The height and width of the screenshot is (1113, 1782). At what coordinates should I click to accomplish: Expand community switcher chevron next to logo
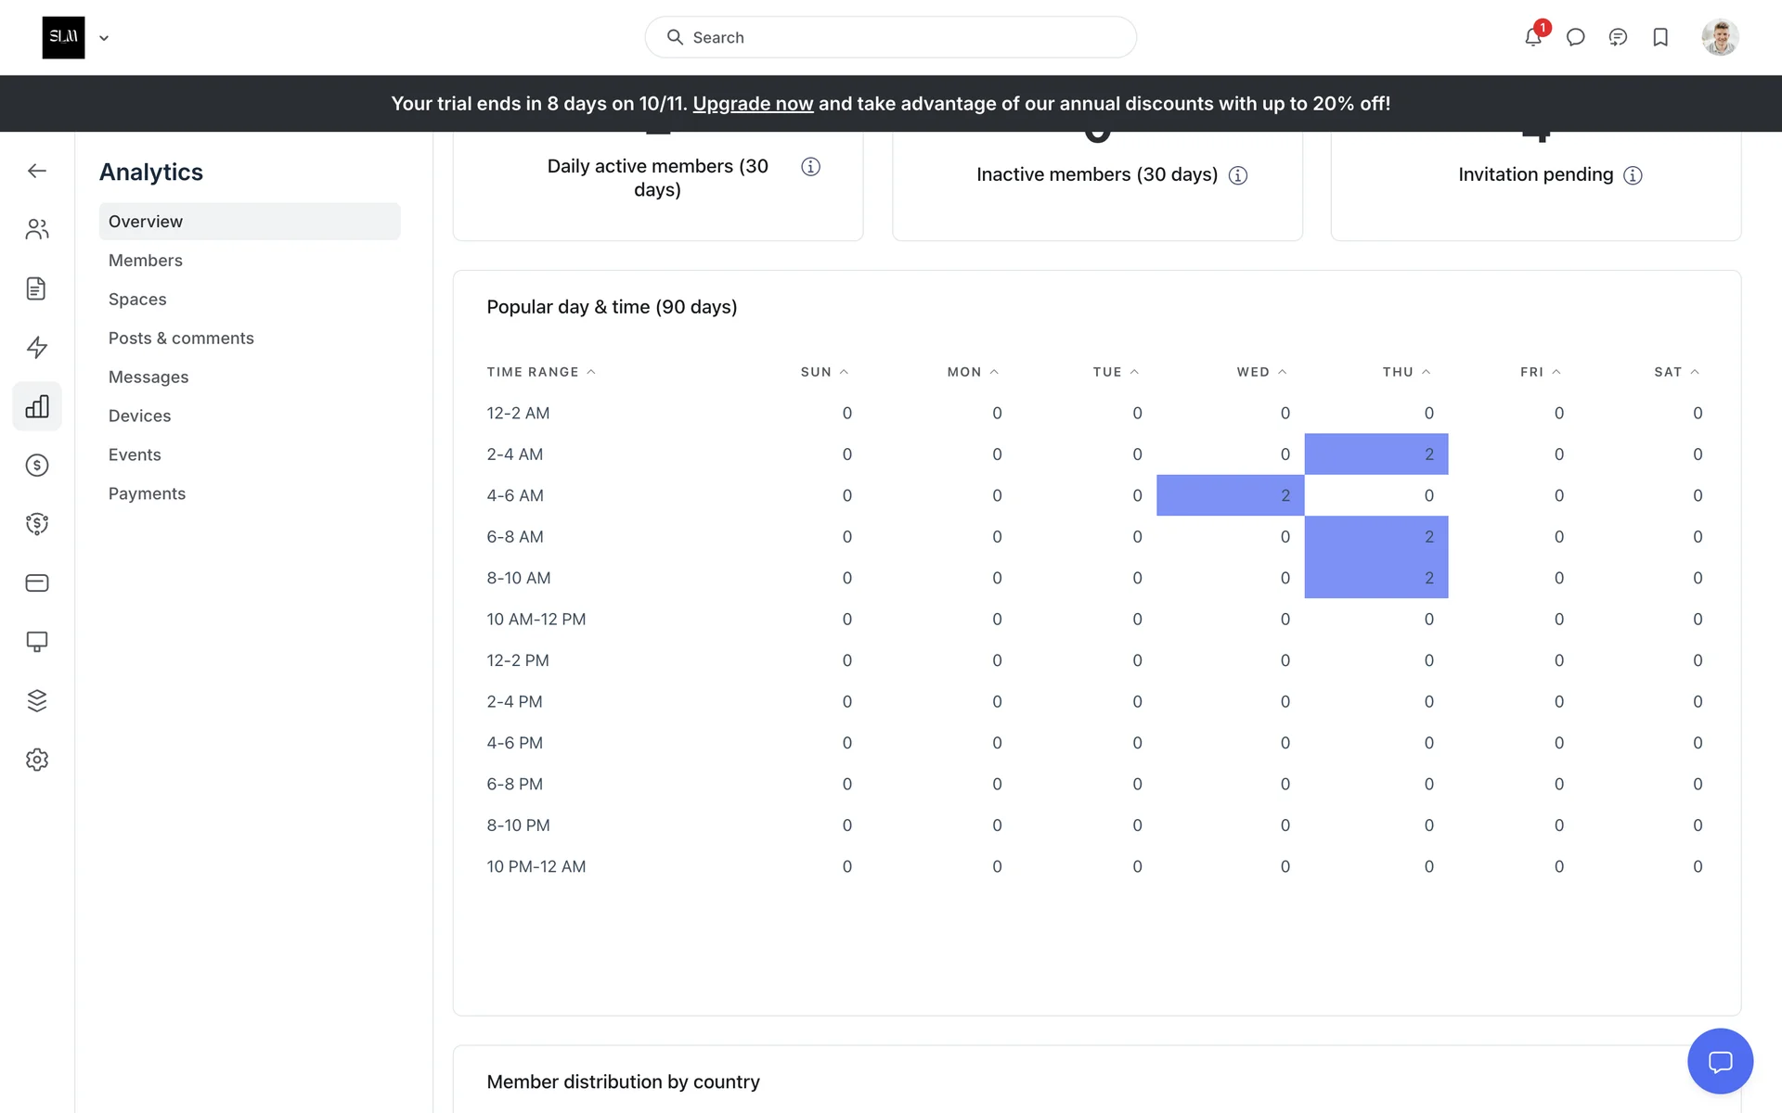(104, 38)
